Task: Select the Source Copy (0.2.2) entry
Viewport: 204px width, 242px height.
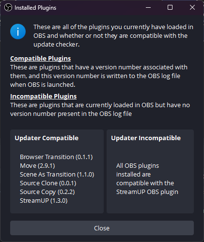Action: 47,192
